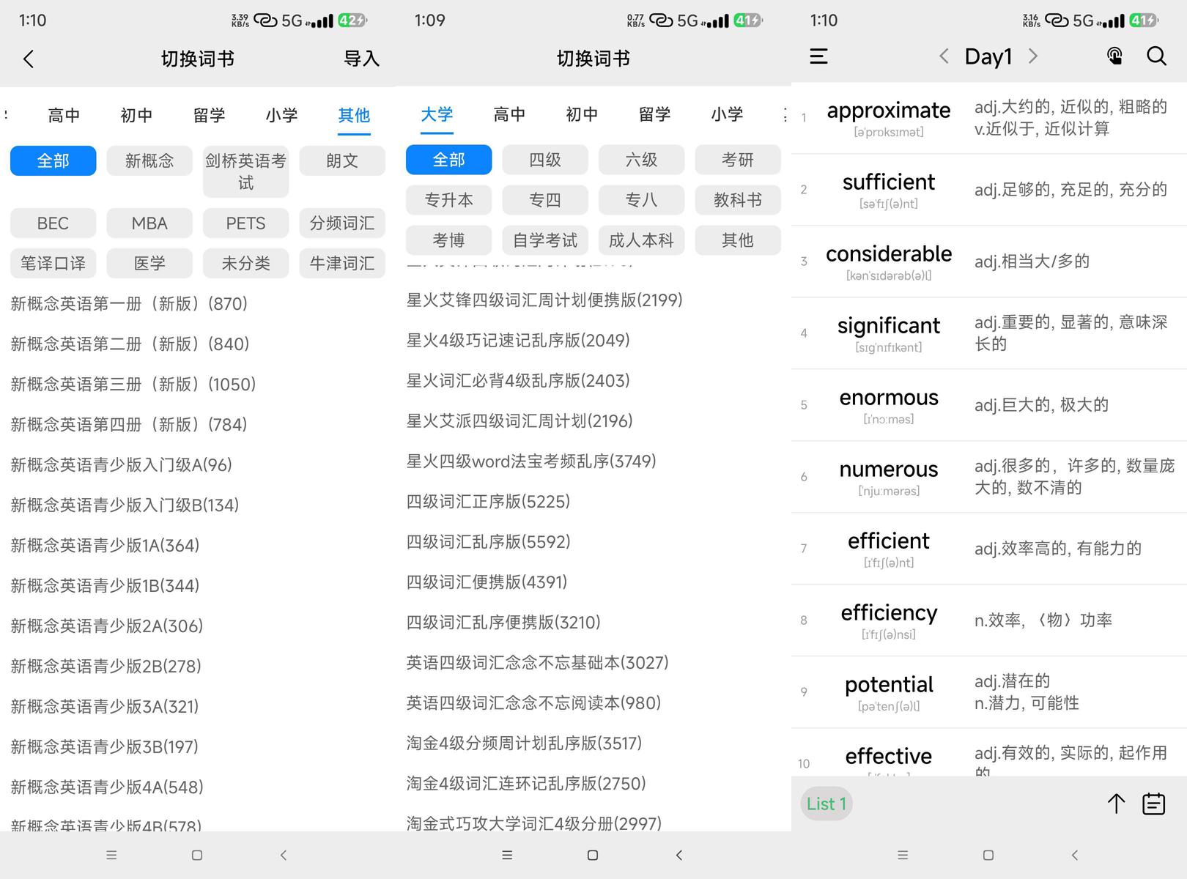The image size is (1187, 879).
Task: Open 新概念英语第一册（新版）word book
Action: pyautogui.click(x=129, y=304)
